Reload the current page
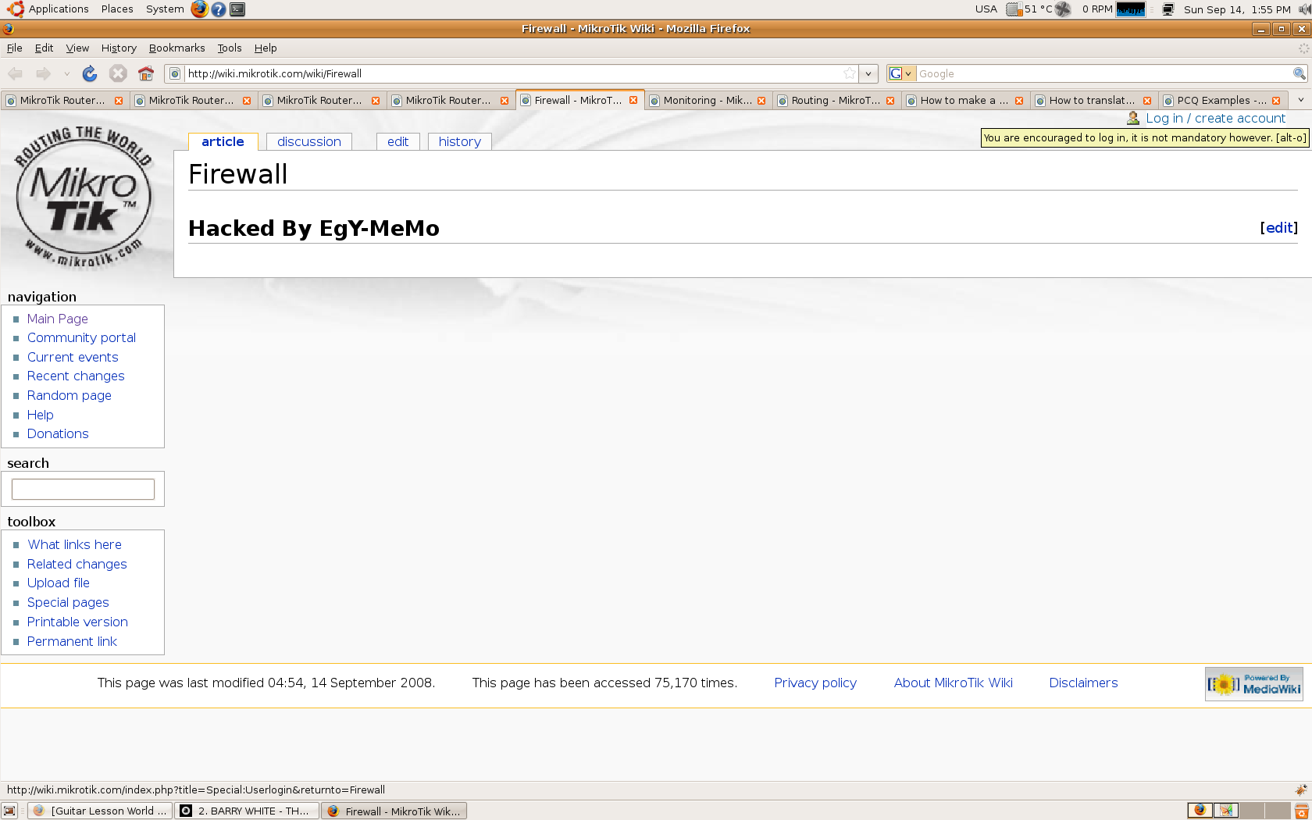1312x820 pixels. point(90,73)
